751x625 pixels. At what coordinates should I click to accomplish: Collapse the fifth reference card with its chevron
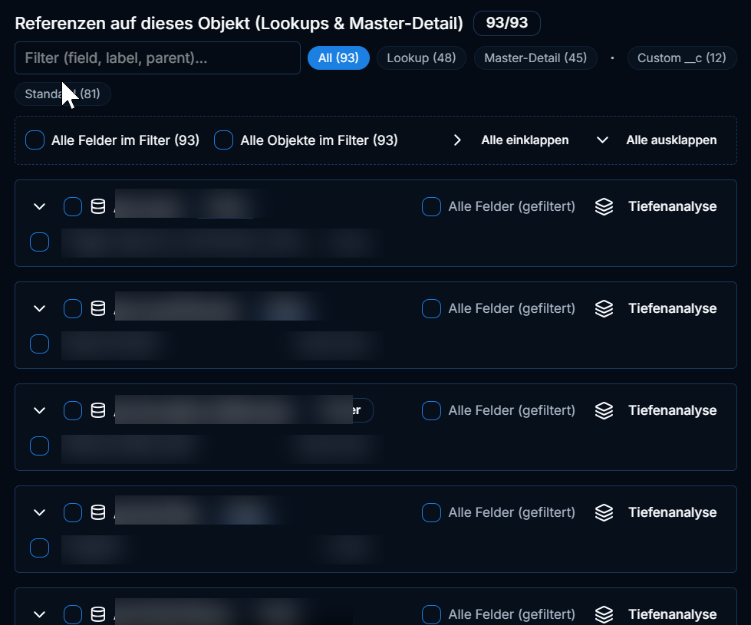pyautogui.click(x=40, y=614)
